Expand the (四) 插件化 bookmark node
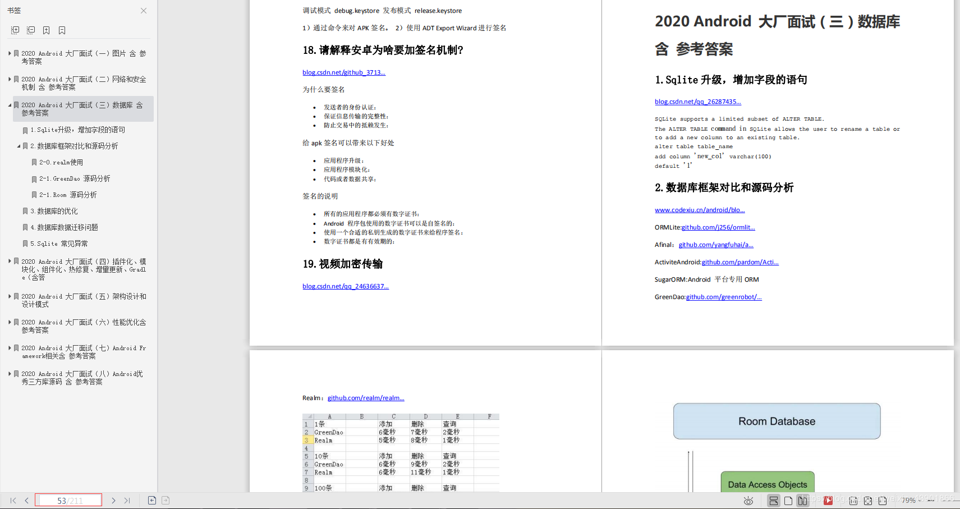The image size is (960, 509). [10, 261]
